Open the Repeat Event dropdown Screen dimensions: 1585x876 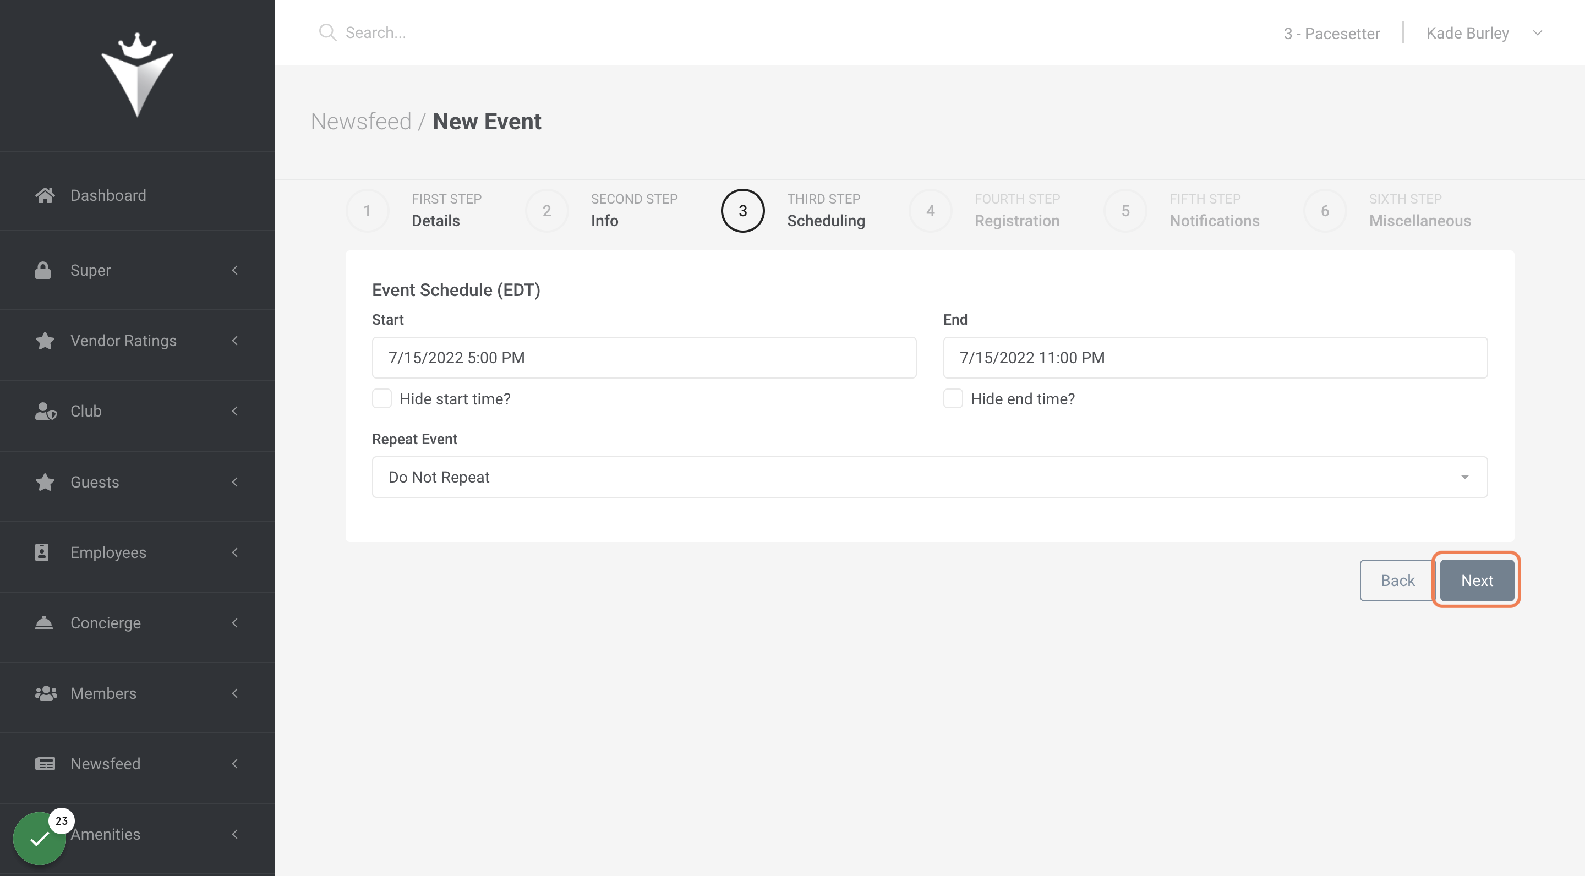pos(929,477)
